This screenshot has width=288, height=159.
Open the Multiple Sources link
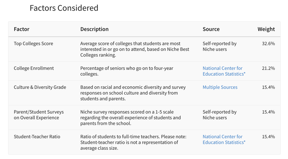[x=220, y=87]
